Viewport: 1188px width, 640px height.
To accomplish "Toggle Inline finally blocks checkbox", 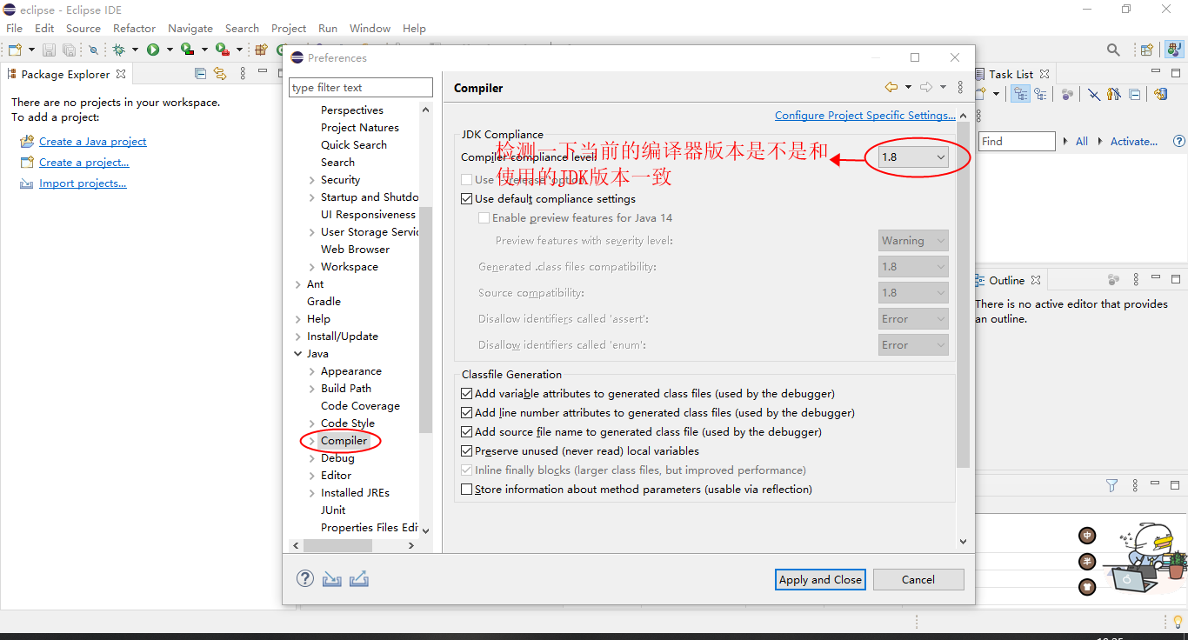I will click(467, 470).
